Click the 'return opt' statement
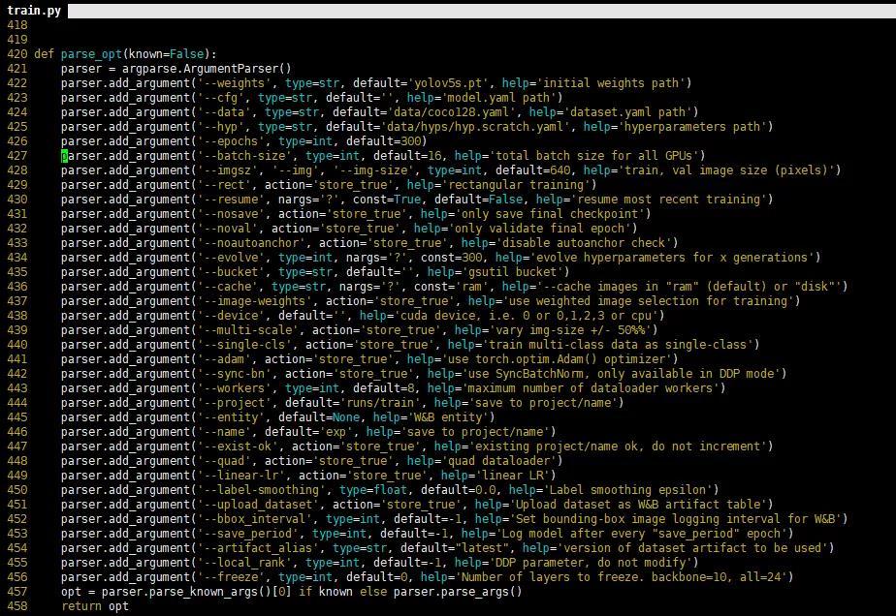The height and width of the screenshot is (616, 896). coord(94,606)
